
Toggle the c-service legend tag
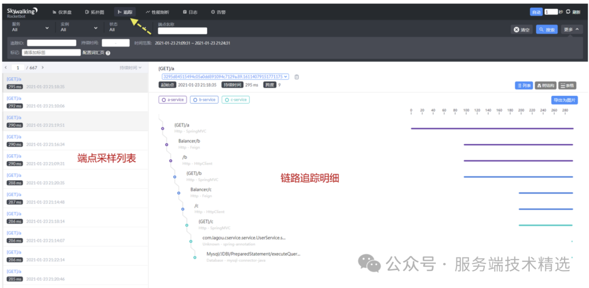tap(236, 100)
